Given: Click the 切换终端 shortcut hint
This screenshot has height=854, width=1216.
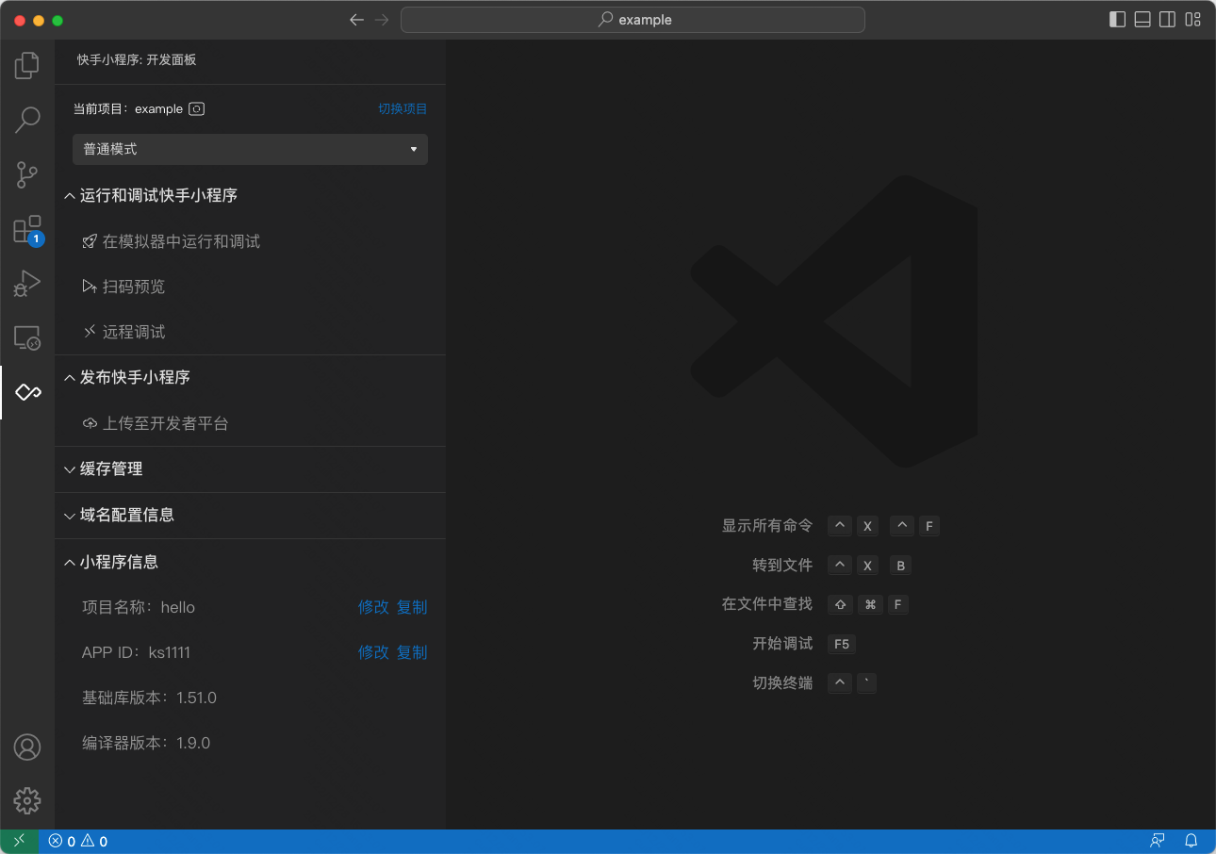Looking at the screenshot, I should [782, 682].
